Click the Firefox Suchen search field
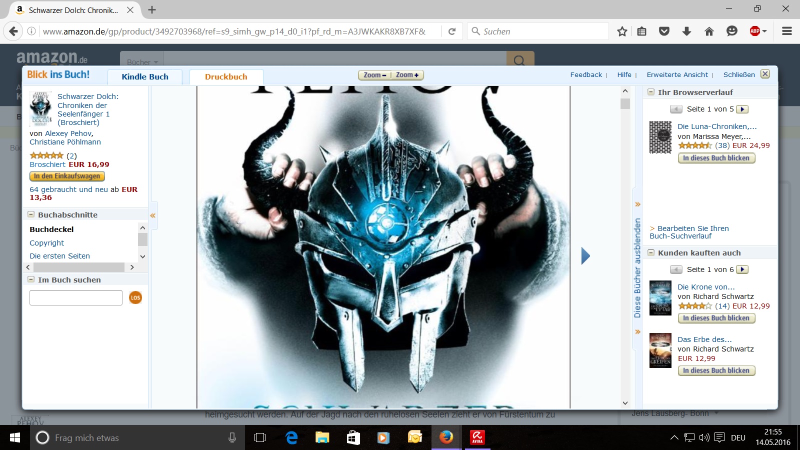Image resolution: width=800 pixels, height=450 pixels. 538,31
